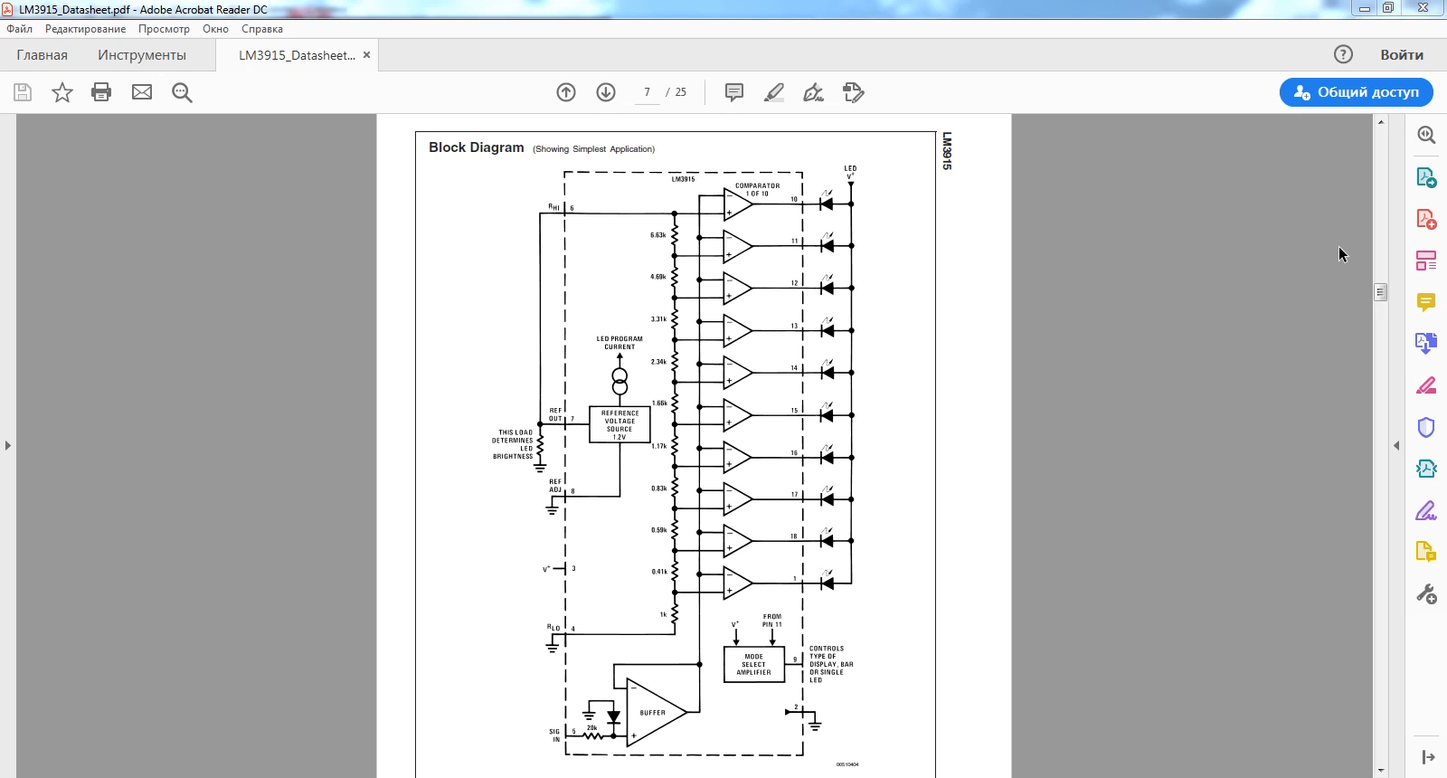
Task: Print the document via printer icon
Action: [x=101, y=92]
